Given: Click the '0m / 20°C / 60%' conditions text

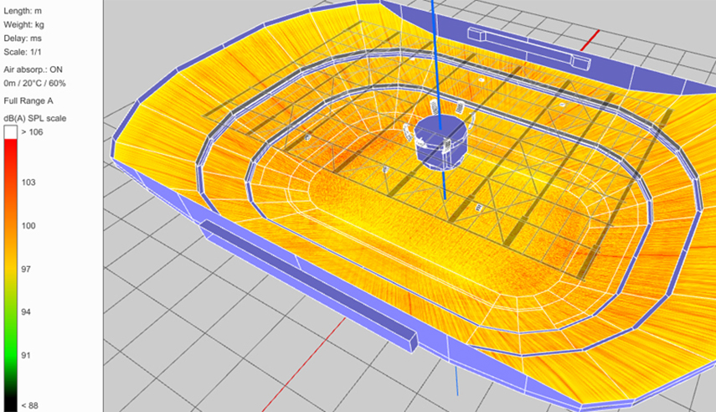Looking at the screenshot, I should point(34,83).
